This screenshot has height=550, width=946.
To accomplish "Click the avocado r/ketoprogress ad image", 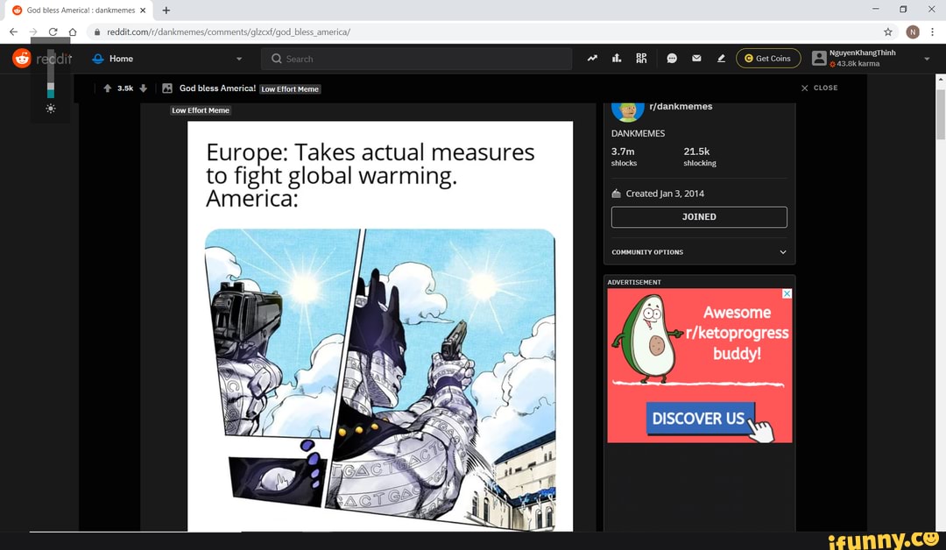I will (x=700, y=365).
